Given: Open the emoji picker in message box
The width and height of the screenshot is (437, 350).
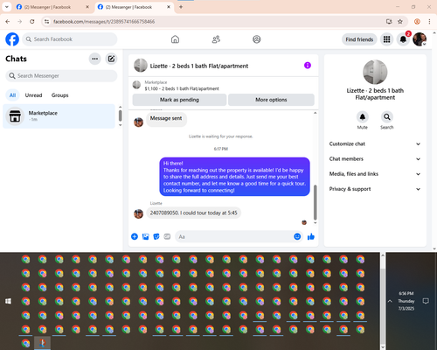Looking at the screenshot, I should pos(297,236).
